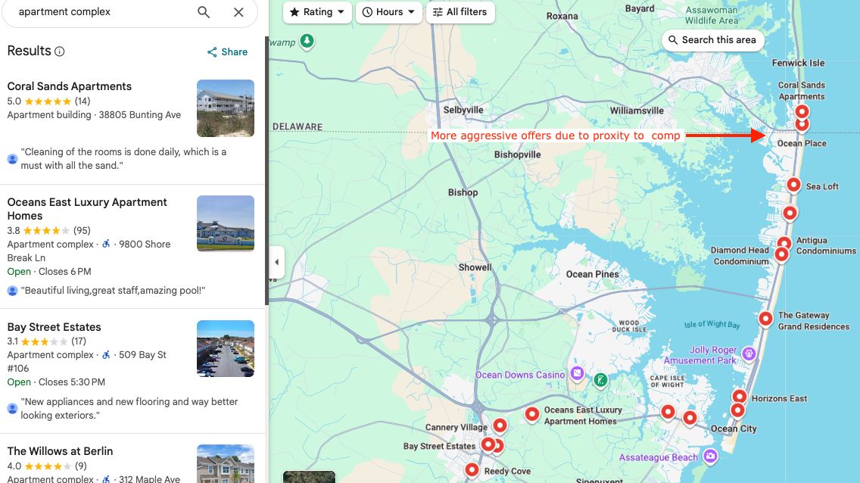The image size is (860, 483).
Task: Open The Willows at Berlin listing
Action: click(60, 451)
